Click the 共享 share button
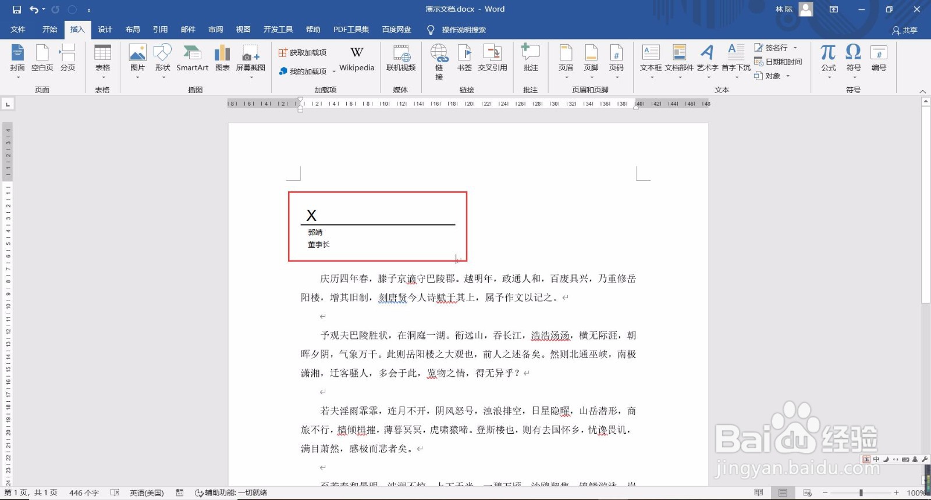Image resolution: width=931 pixels, height=500 pixels. pos(905,30)
